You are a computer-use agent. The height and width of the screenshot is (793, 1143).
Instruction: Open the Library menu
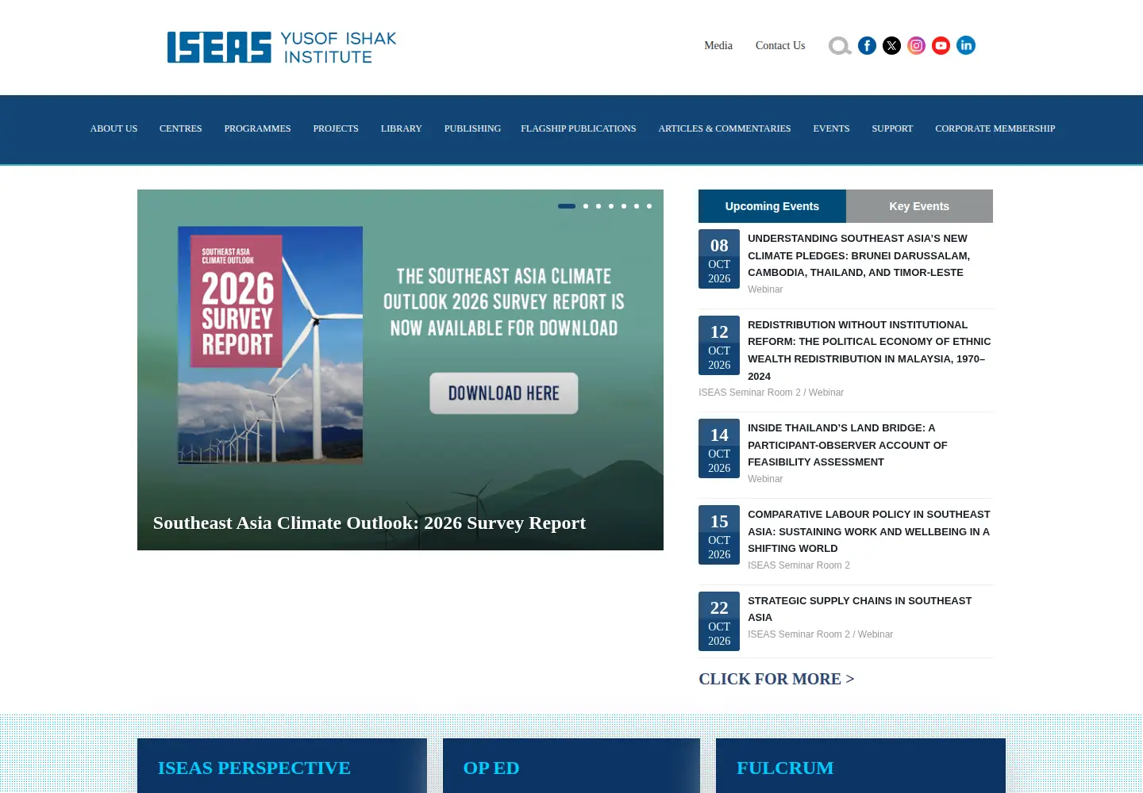pos(402,128)
